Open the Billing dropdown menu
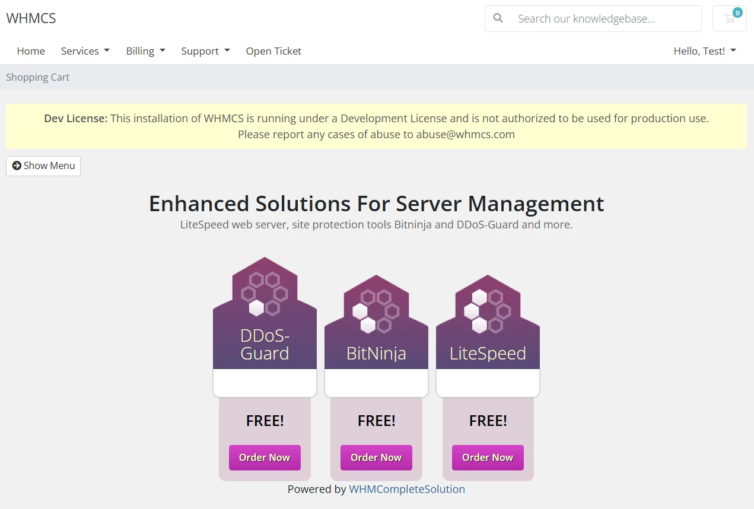Screen dimensions: 754x509 tap(145, 51)
